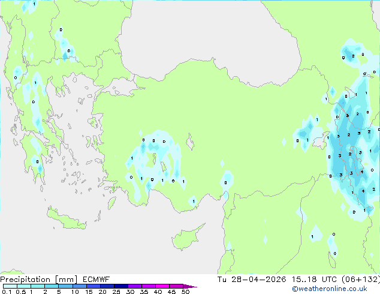Select the 30–35 mm purple legend swatch
This screenshot has width=380, height=294.
click(134, 286)
